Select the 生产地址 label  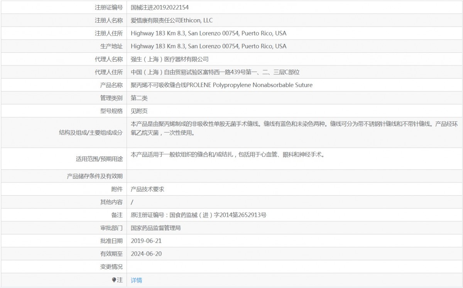(112, 46)
